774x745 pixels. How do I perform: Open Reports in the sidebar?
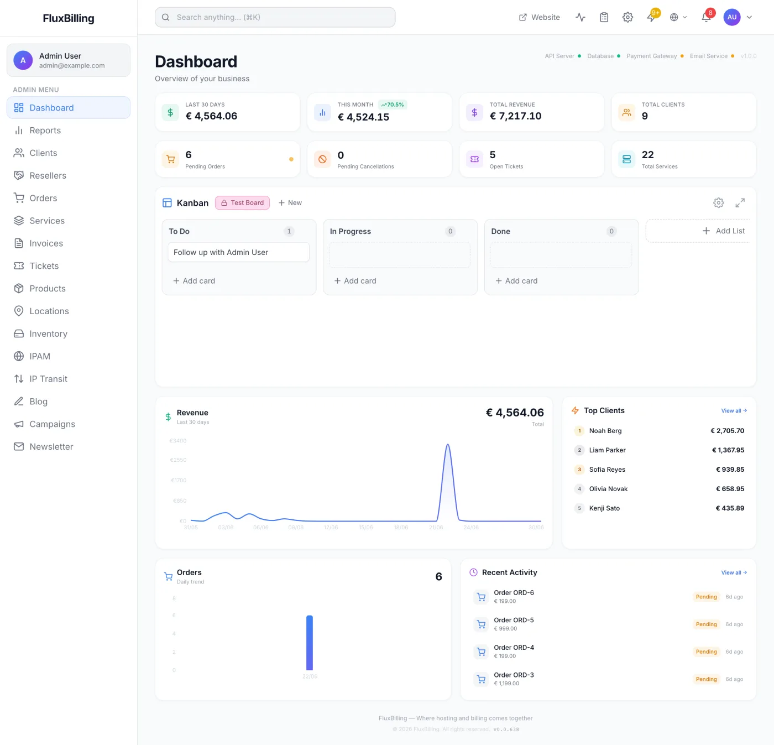pos(69,131)
